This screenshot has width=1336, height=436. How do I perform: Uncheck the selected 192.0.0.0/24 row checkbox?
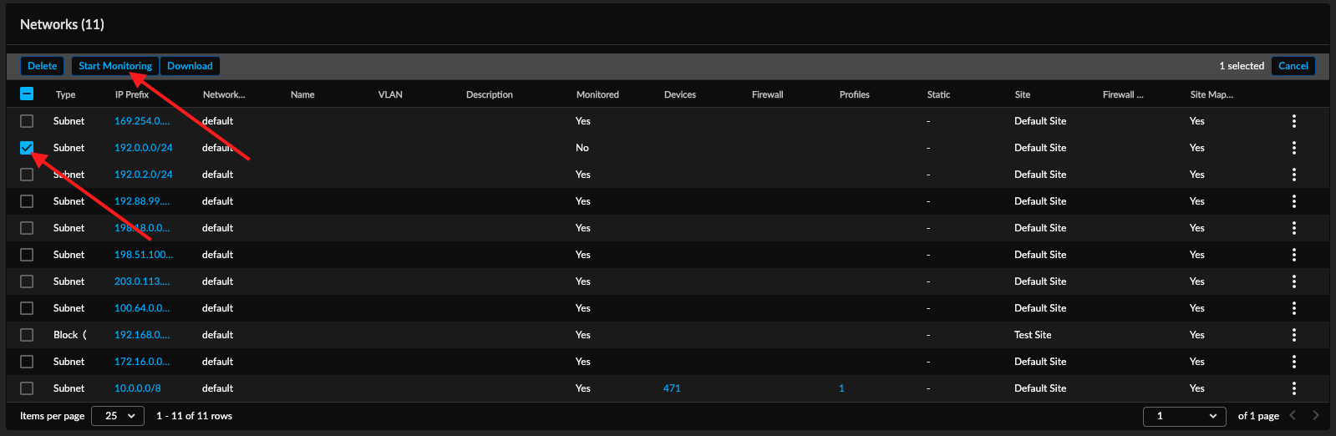27,148
